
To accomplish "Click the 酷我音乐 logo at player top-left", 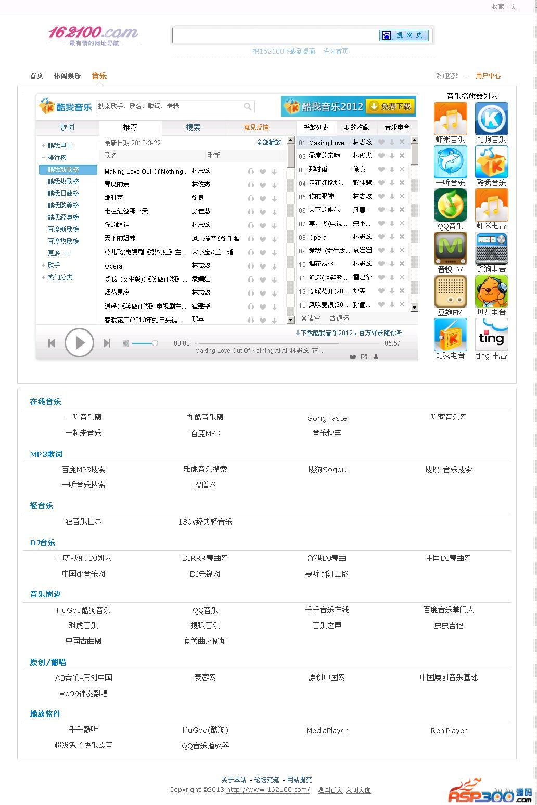I will coord(66,106).
